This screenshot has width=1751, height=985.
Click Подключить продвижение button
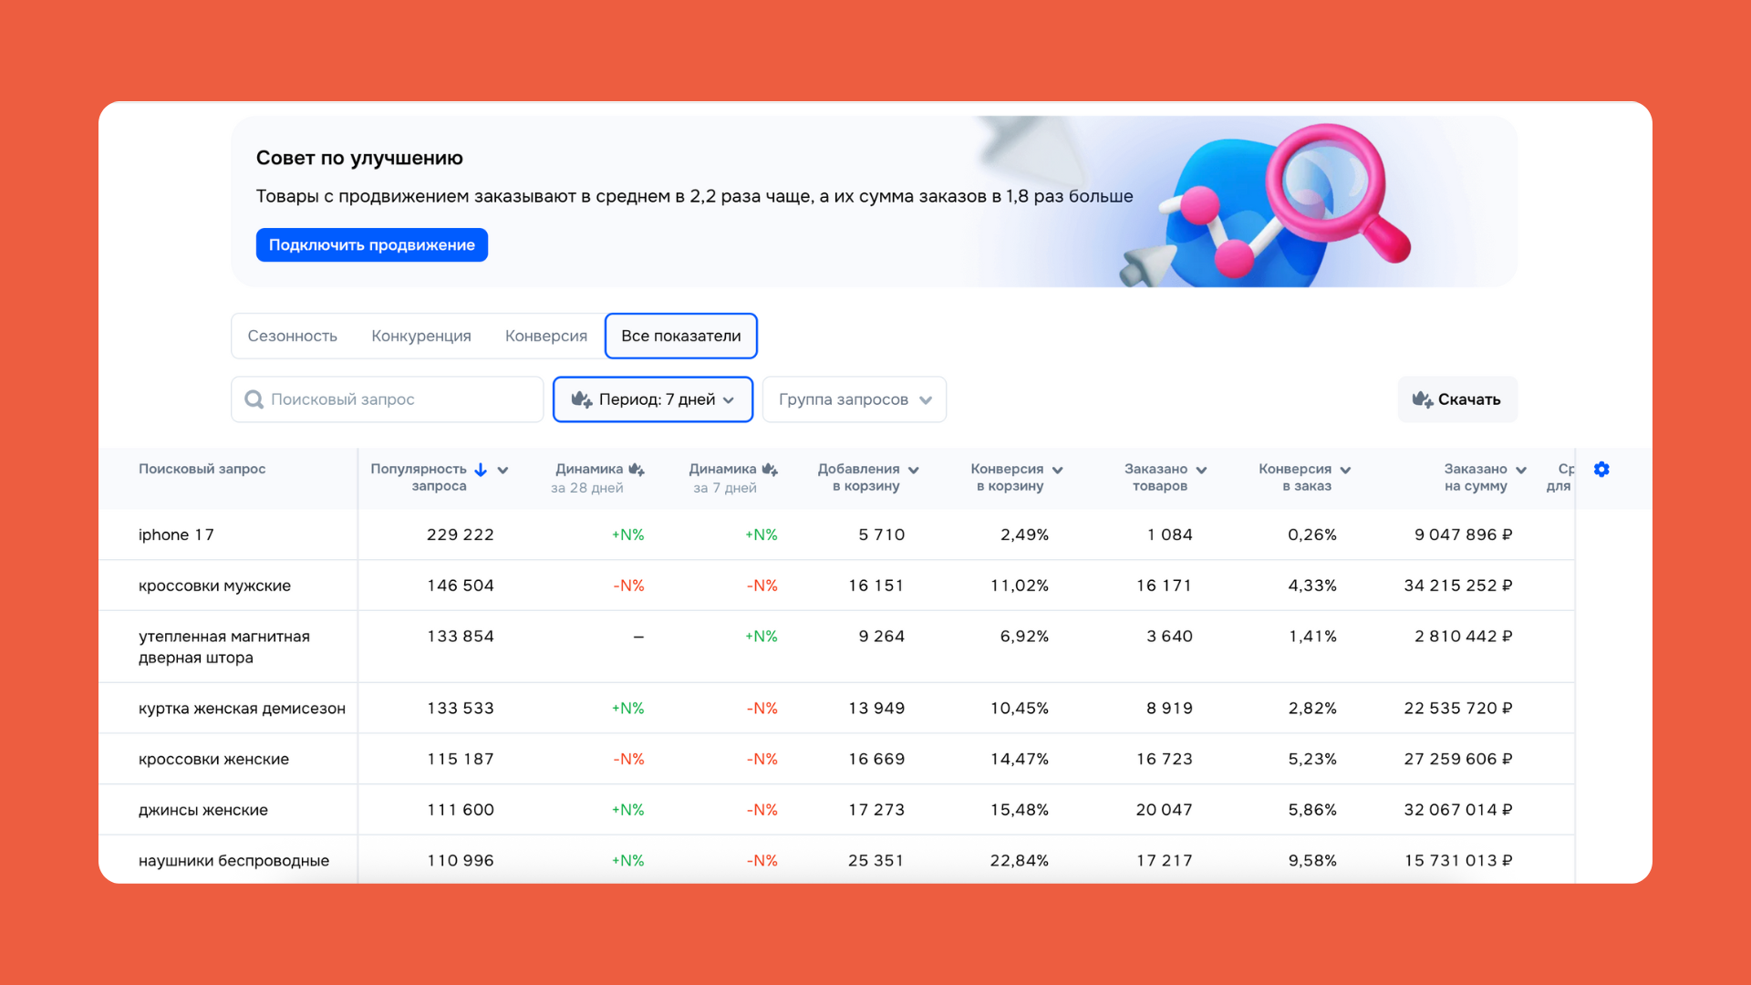tap(371, 244)
